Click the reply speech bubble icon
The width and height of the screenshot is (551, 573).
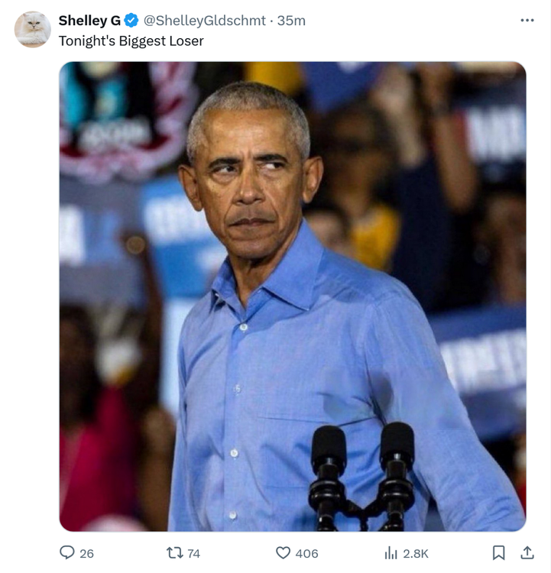pos(67,552)
